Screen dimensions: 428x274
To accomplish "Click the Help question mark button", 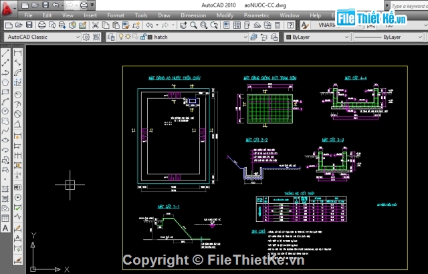I will (x=290, y=25).
